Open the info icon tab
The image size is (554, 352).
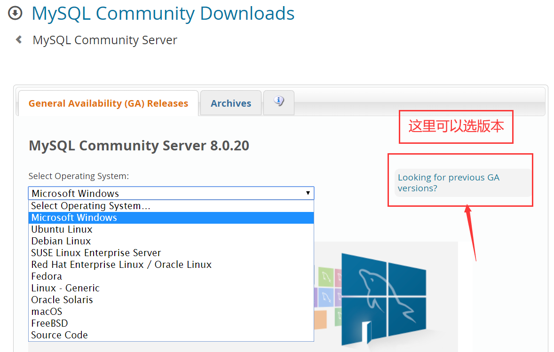[279, 102]
